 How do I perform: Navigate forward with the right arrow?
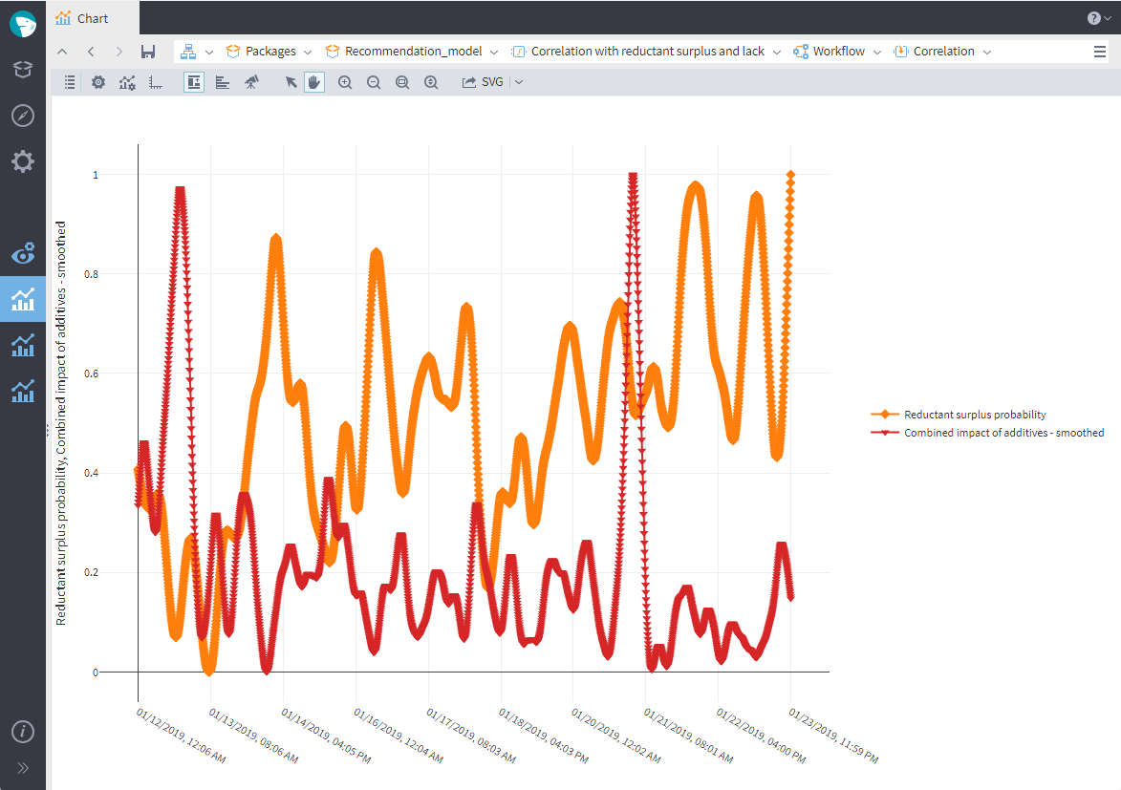tap(119, 52)
